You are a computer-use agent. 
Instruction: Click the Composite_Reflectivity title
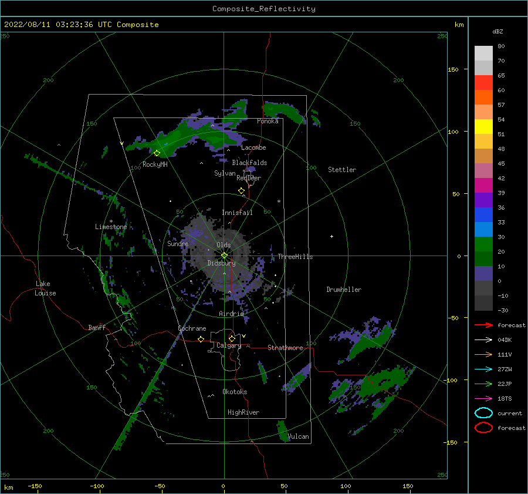[264, 9]
